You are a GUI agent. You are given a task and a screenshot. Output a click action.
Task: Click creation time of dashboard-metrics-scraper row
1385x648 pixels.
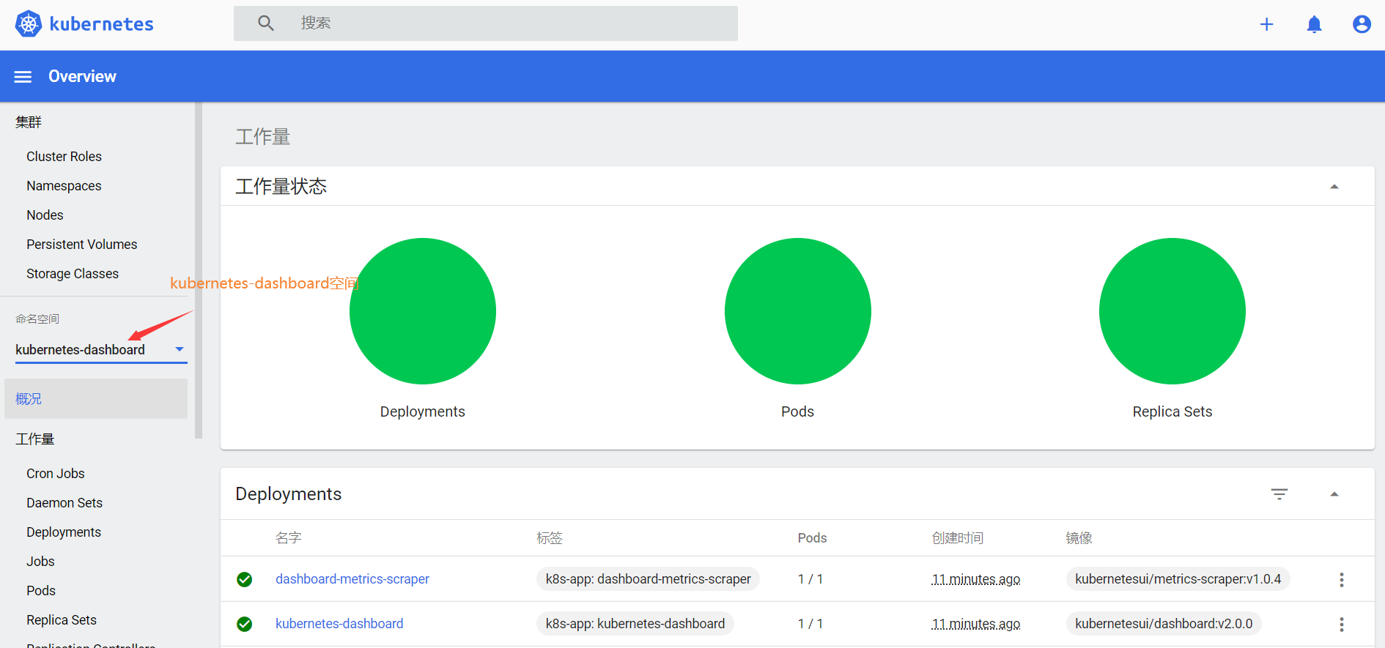976,579
